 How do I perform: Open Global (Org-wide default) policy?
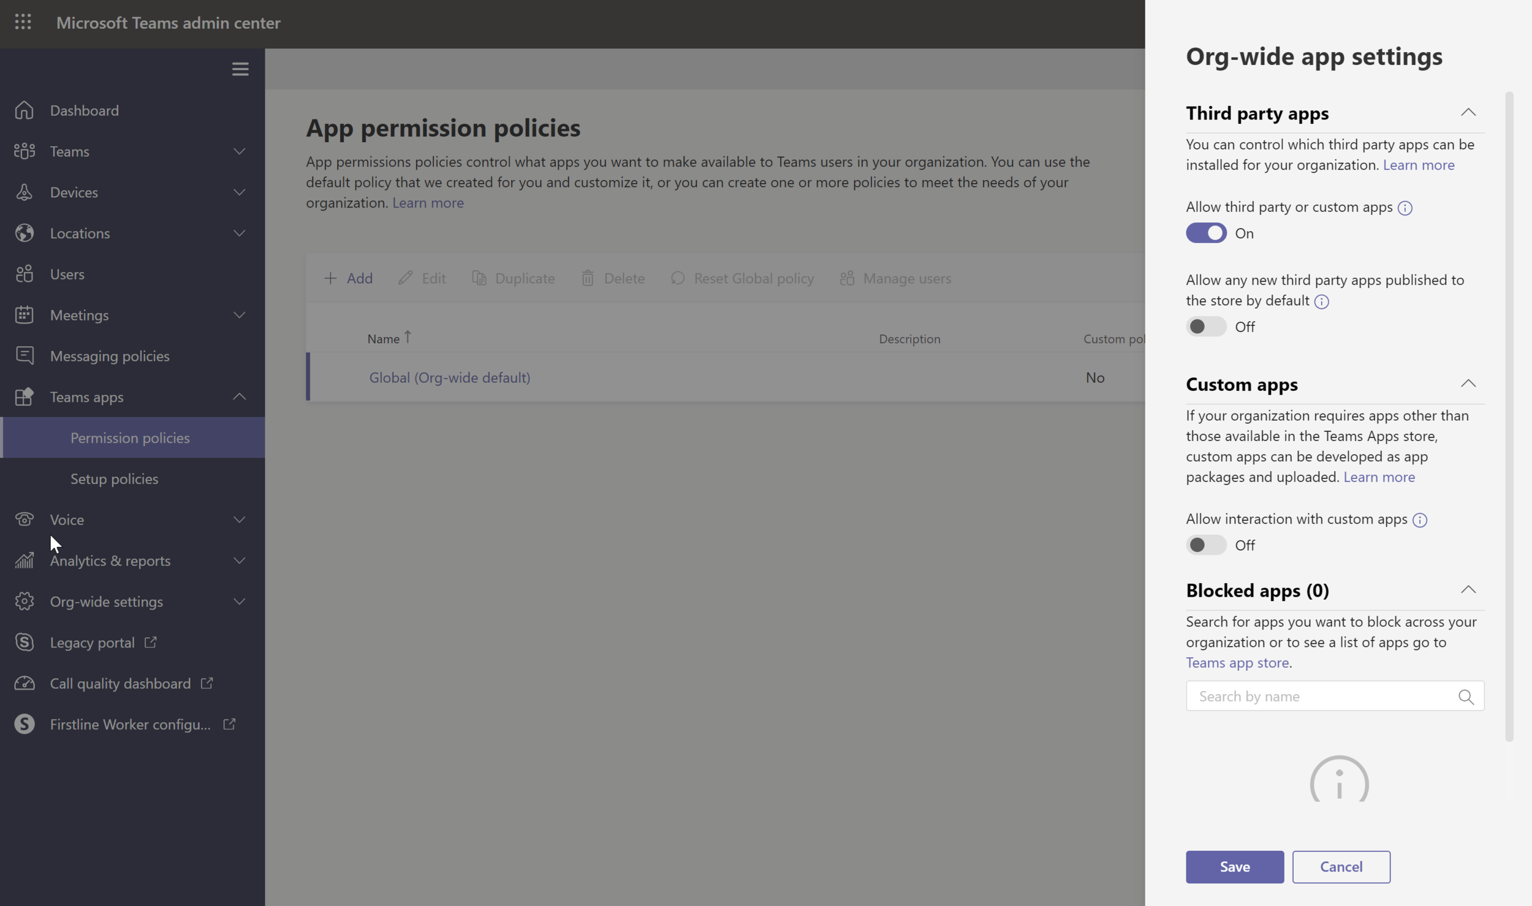[449, 377]
